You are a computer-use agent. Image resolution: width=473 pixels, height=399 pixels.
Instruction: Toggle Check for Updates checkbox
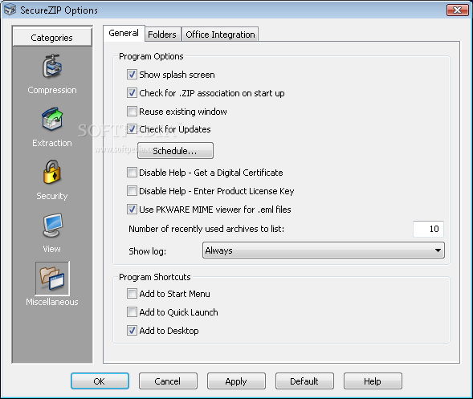coord(132,129)
